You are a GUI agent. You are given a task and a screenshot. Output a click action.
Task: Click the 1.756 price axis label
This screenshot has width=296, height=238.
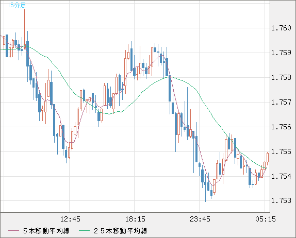coord(281,127)
